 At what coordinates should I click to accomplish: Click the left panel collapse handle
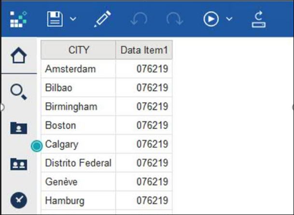coord(2,107)
